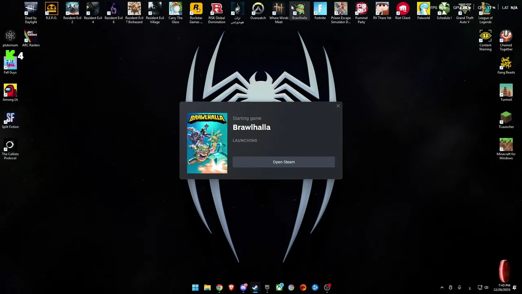The image size is (522, 294).
Task: Select the Resident Evil 2 shortcut
Action: 72,13
